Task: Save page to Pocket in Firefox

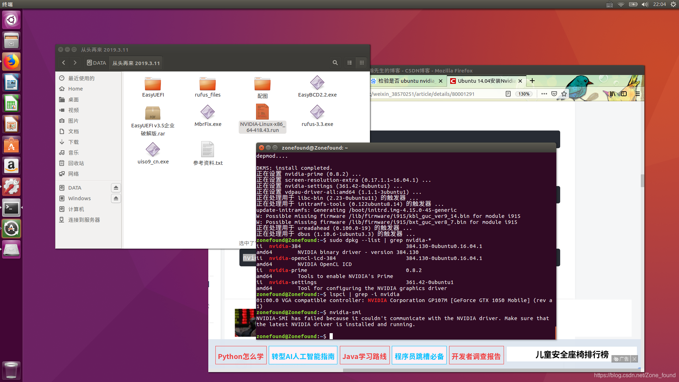Action: pyautogui.click(x=554, y=94)
